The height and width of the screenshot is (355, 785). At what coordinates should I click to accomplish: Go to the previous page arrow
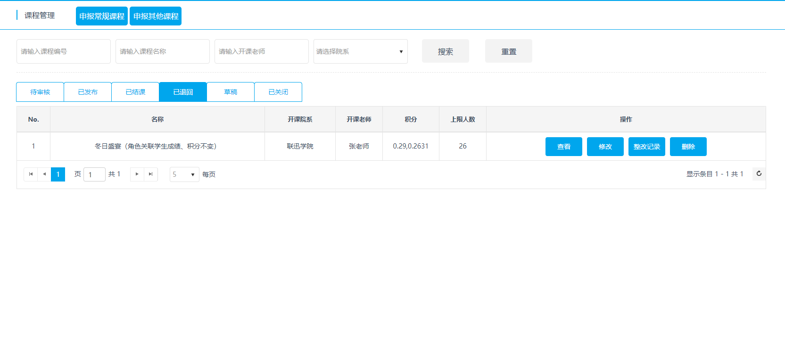[44, 174]
